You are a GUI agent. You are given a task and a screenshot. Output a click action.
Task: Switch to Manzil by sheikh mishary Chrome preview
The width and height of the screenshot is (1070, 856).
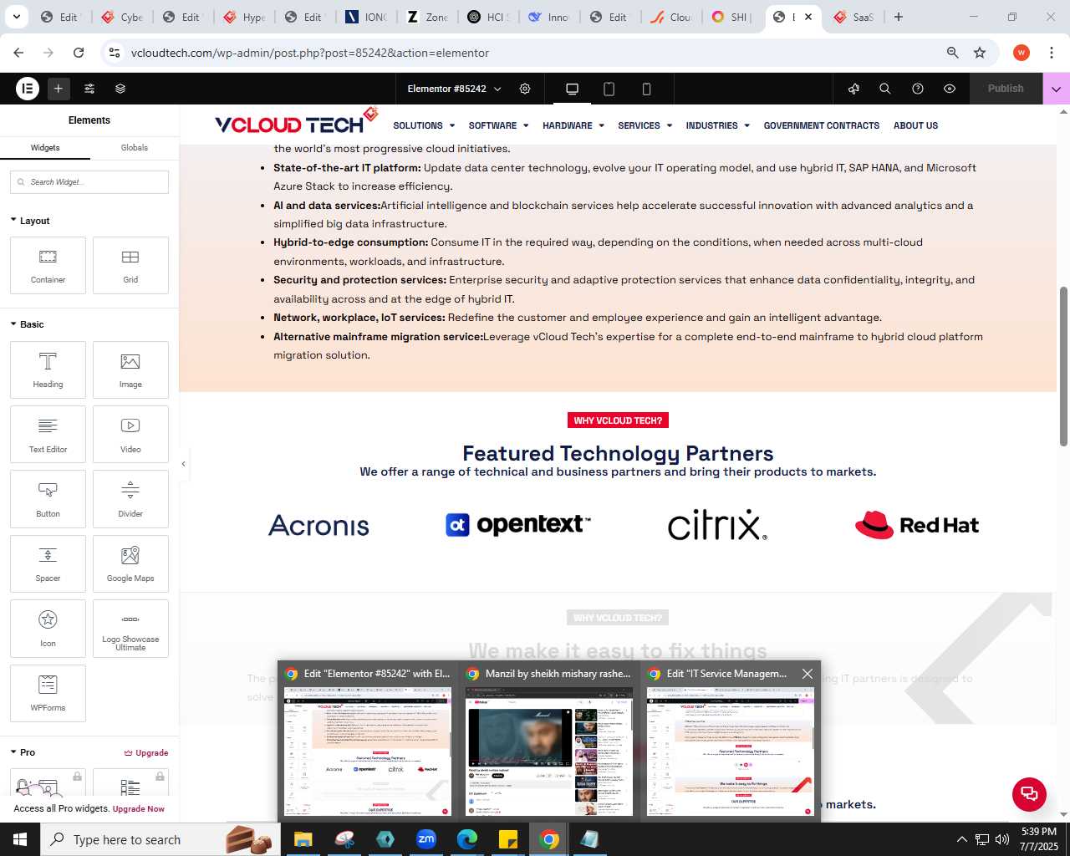548,741
